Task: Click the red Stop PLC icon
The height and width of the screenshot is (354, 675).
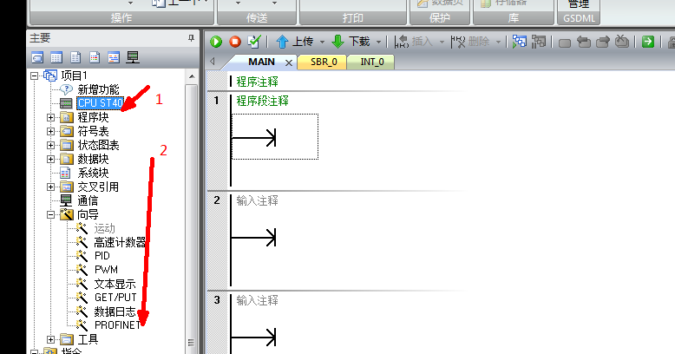Action: pos(235,42)
